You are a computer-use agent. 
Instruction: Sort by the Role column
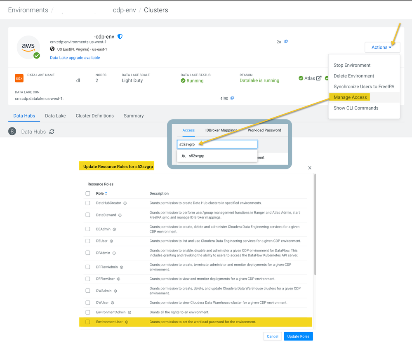(x=102, y=194)
